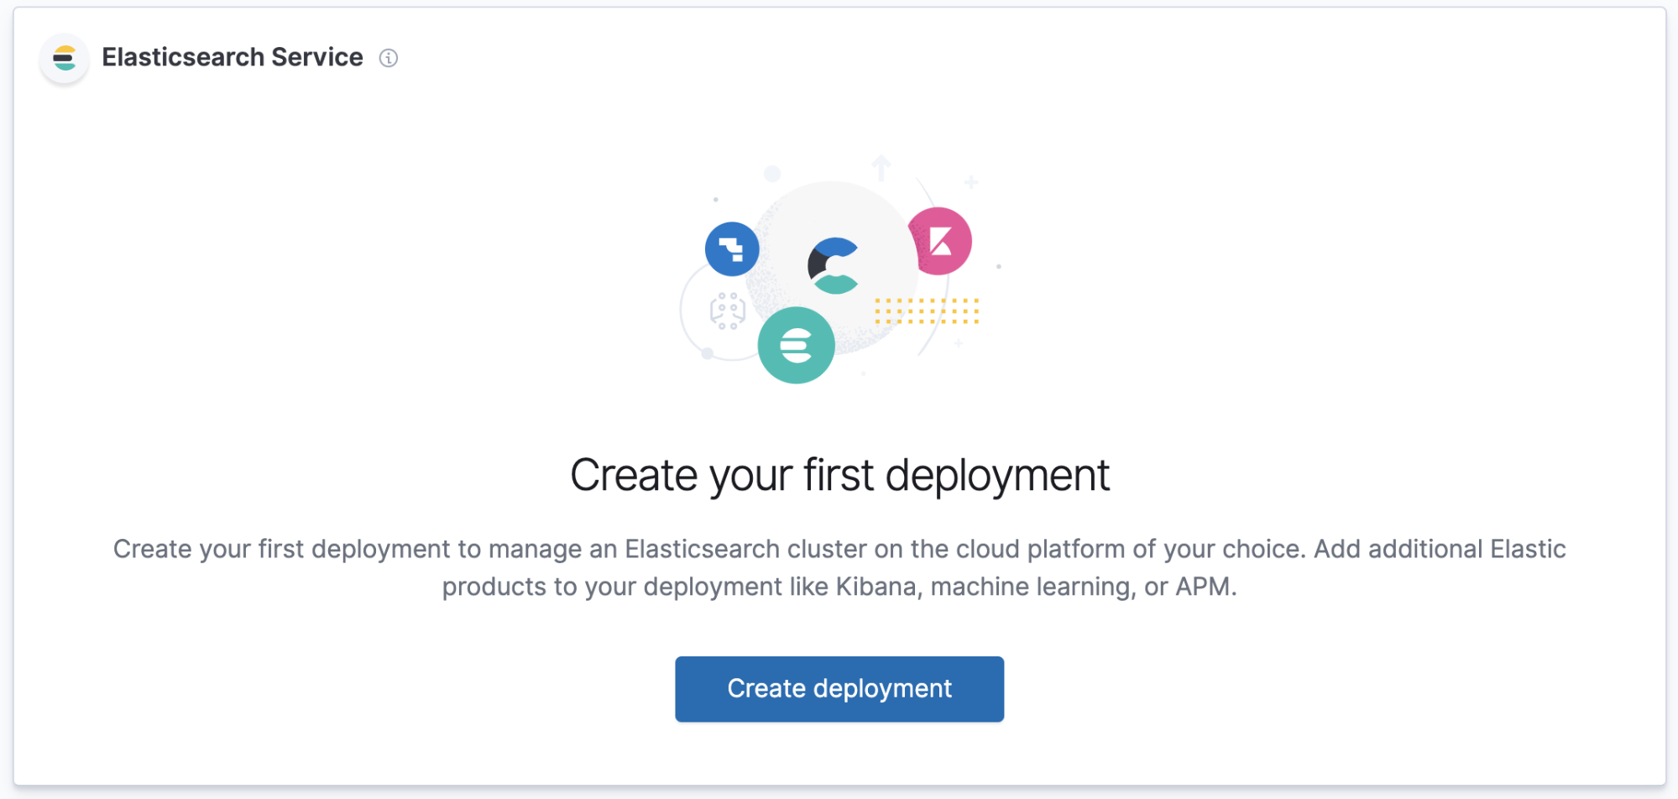1678x799 pixels.
Task: Click the plus sign near the Kibana icon
Action: click(970, 181)
